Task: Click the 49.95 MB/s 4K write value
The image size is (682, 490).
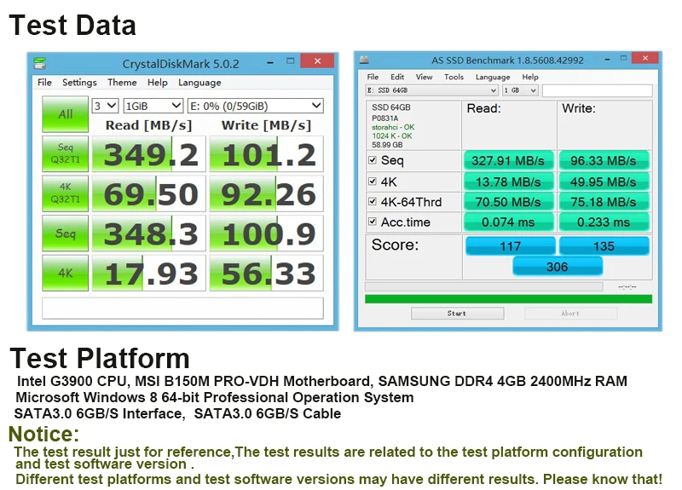Action: [x=604, y=182]
